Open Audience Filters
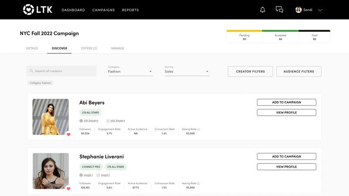 [x=299, y=71]
